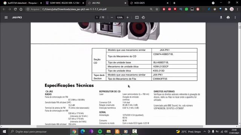The width and height of the screenshot is (241, 135).
Task: Close the SONY MHC-RG220 tab
Action: click(83, 3)
